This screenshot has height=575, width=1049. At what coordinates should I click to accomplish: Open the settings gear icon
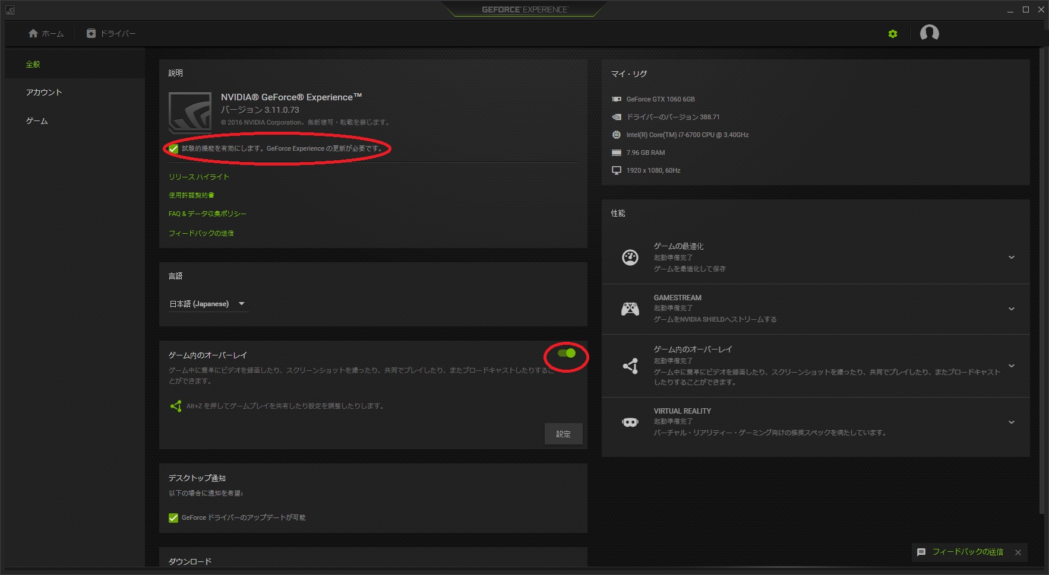coord(892,34)
